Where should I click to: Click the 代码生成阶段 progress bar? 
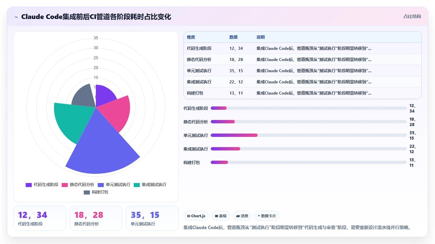click(x=309, y=108)
